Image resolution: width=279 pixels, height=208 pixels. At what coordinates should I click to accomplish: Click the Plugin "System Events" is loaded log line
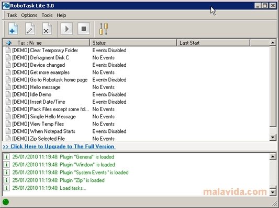point(70,173)
